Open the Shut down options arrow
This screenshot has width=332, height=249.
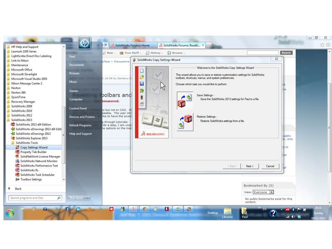pos(87,198)
